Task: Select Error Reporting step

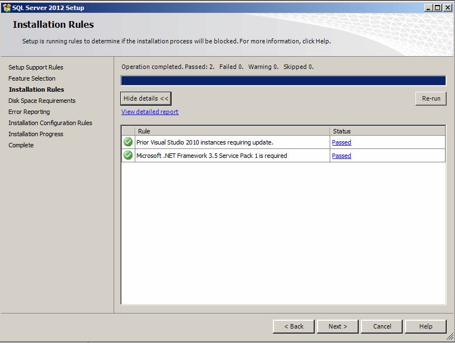Action: click(29, 112)
